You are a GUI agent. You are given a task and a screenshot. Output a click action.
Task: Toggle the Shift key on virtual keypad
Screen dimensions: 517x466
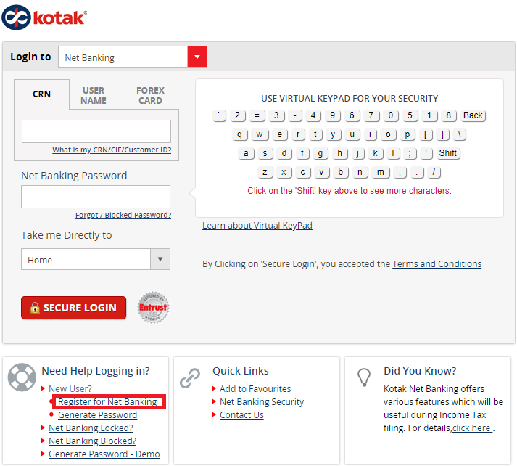[448, 153]
